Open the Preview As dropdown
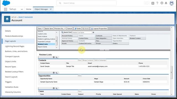177x99 pixels. [x=60, y=29]
